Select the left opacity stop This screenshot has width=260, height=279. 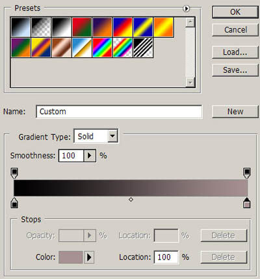point(14,173)
